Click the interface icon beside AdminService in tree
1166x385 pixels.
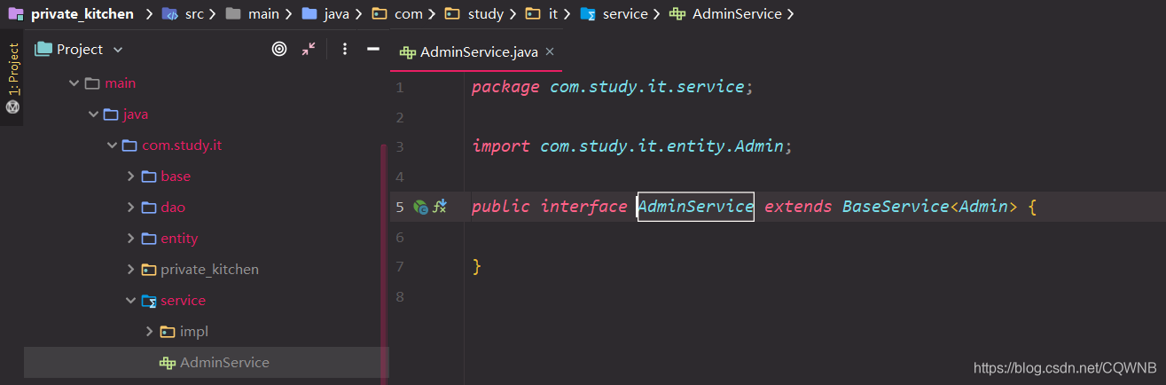pyautogui.click(x=168, y=363)
